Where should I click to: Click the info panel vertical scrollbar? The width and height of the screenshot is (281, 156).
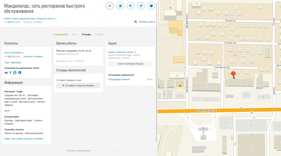click(x=156, y=72)
